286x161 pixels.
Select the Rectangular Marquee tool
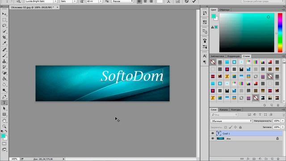[x=4, y=20]
